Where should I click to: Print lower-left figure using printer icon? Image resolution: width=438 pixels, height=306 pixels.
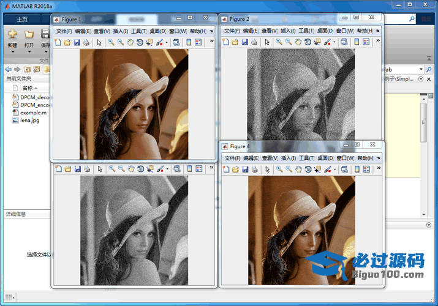(x=87, y=169)
